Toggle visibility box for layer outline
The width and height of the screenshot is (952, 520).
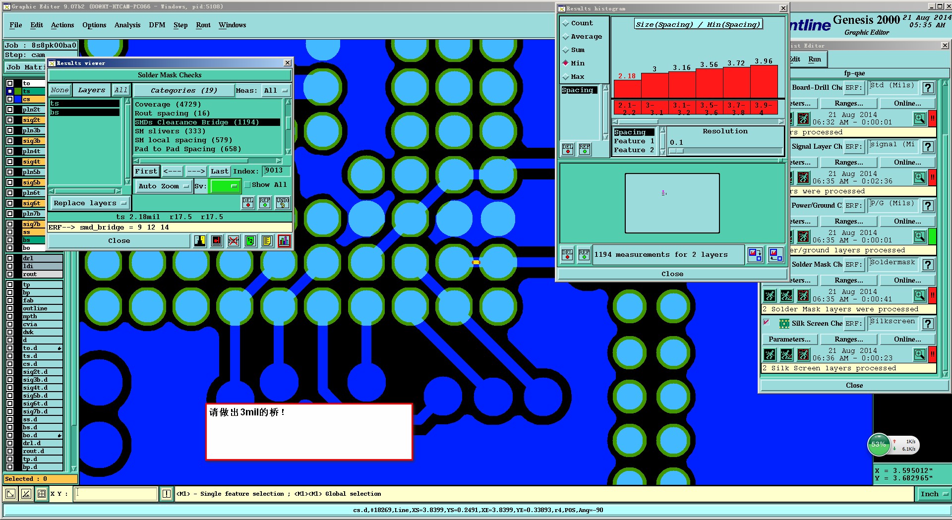(10, 308)
